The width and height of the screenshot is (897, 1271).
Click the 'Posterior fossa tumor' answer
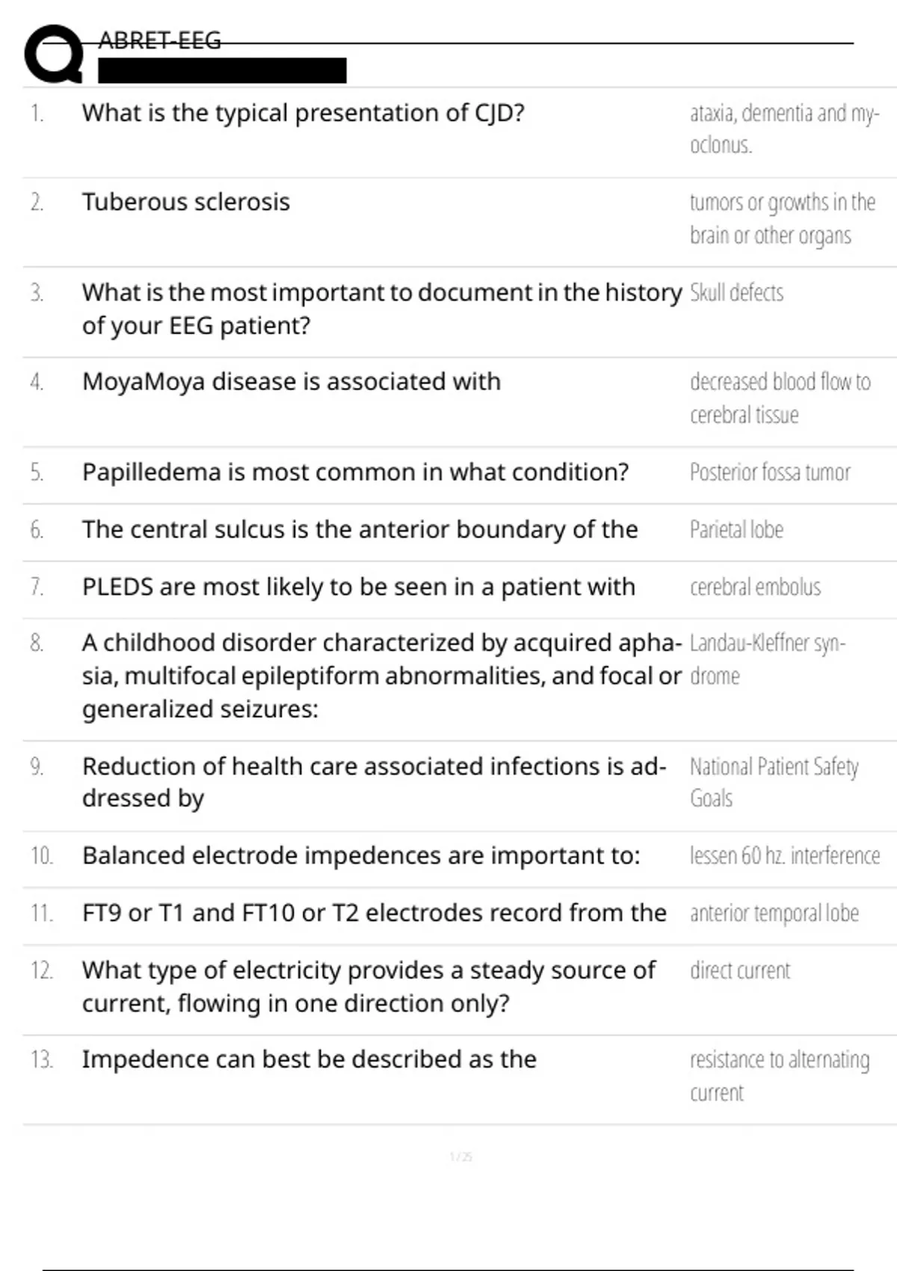pyautogui.click(x=770, y=473)
